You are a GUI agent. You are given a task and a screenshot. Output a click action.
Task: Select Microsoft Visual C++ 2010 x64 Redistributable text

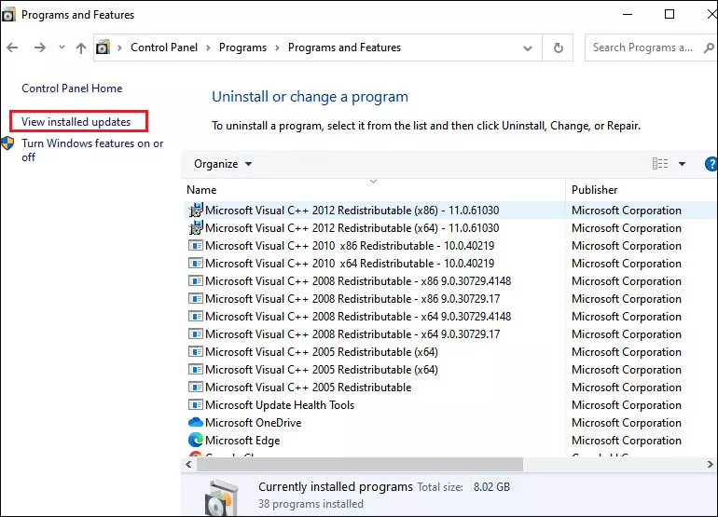[x=350, y=264]
